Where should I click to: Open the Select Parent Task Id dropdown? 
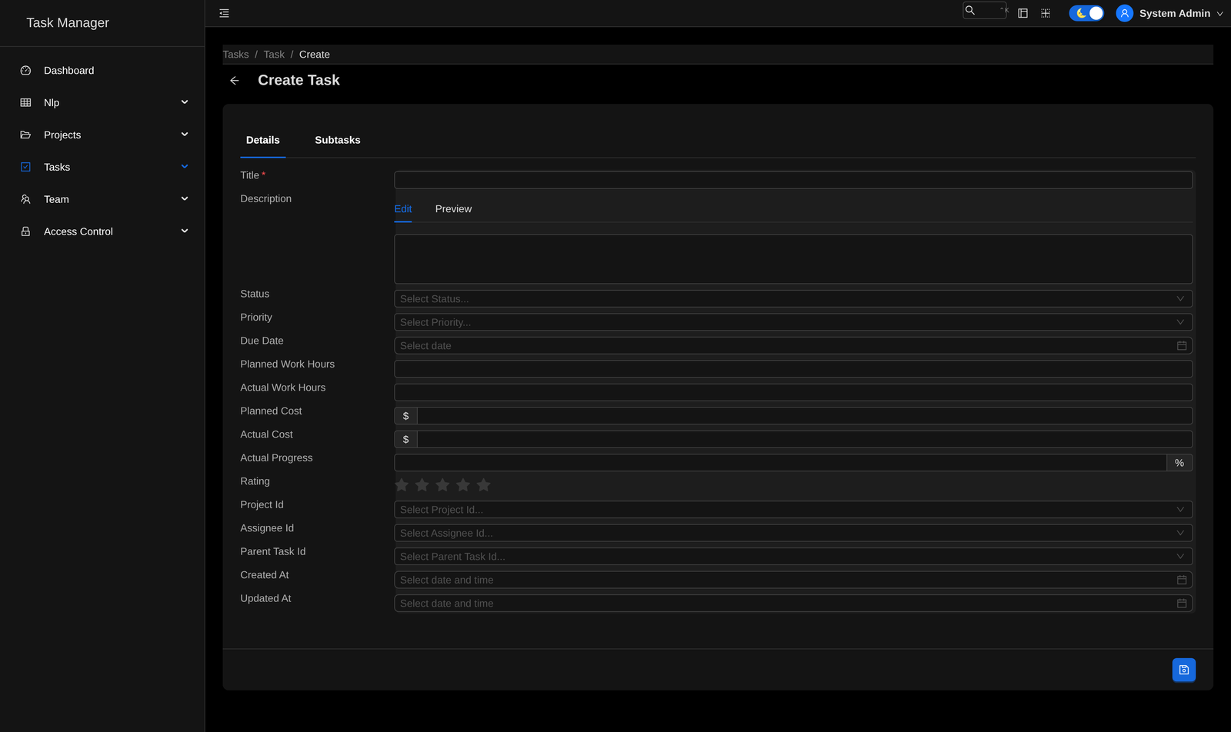coord(793,557)
